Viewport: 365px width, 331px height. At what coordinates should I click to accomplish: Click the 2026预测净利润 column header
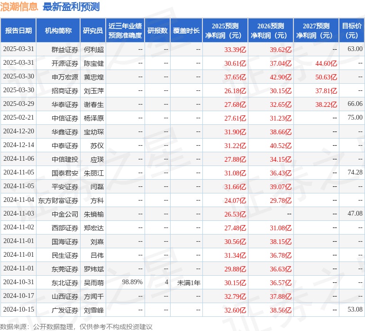tap(271, 30)
